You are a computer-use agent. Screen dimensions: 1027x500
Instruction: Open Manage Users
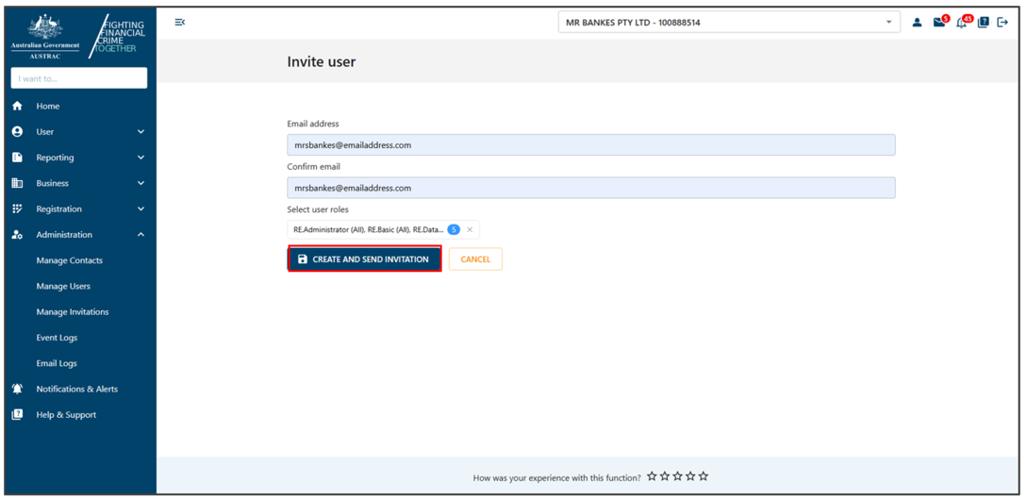coord(63,287)
